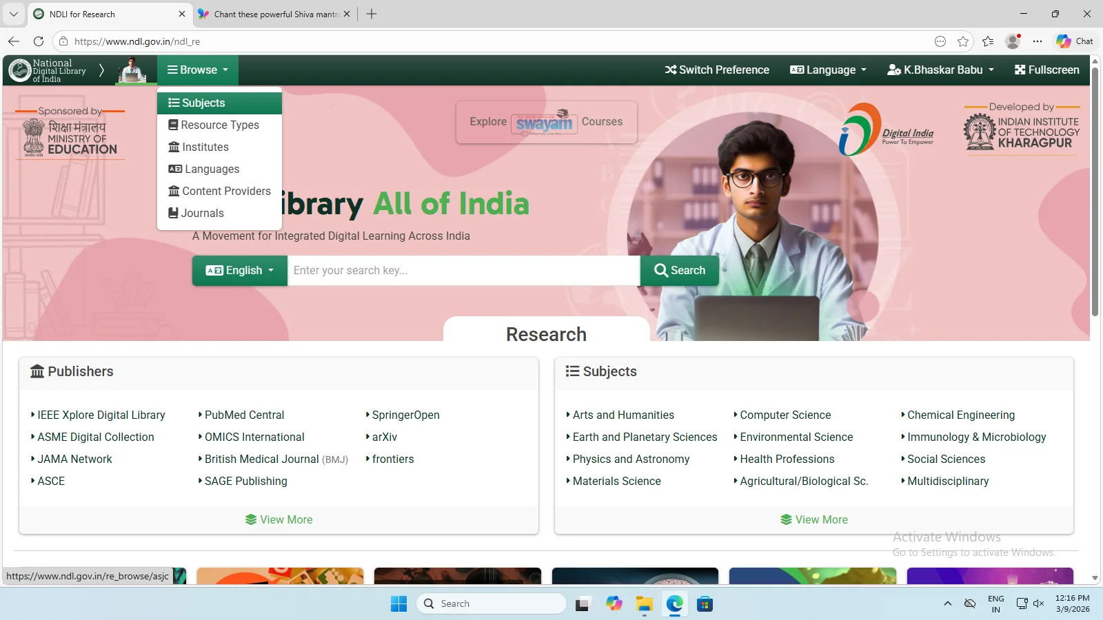
Task: Open the IEEE Xplore Digital Library link
Action: 101,415
